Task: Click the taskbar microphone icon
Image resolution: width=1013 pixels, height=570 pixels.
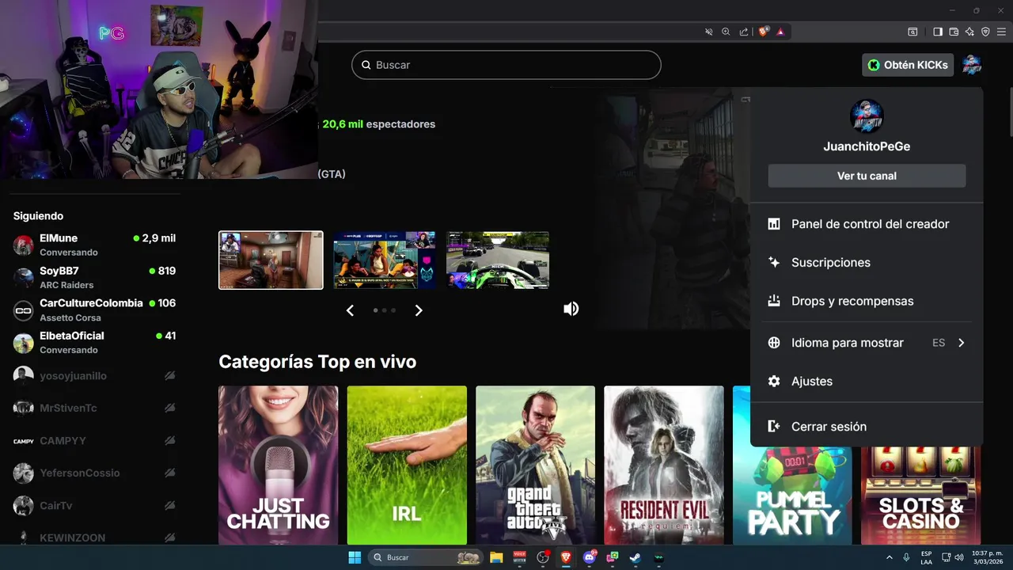Action: 906,557
